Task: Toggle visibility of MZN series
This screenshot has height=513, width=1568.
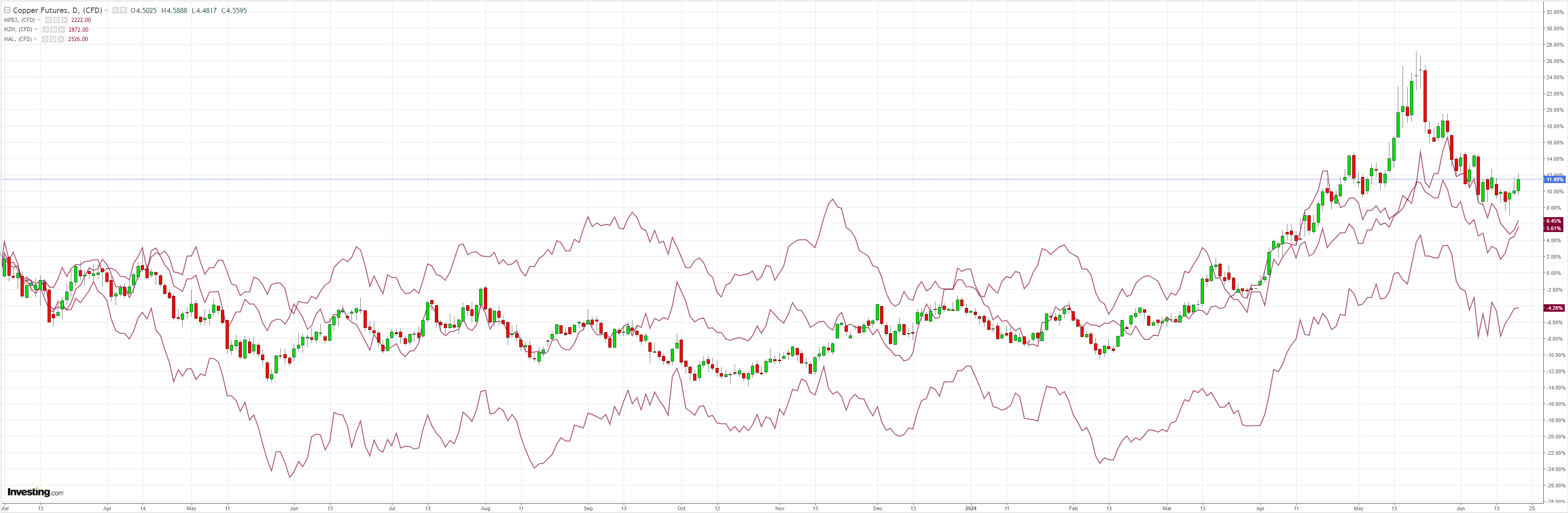Action: pos(46,30)
